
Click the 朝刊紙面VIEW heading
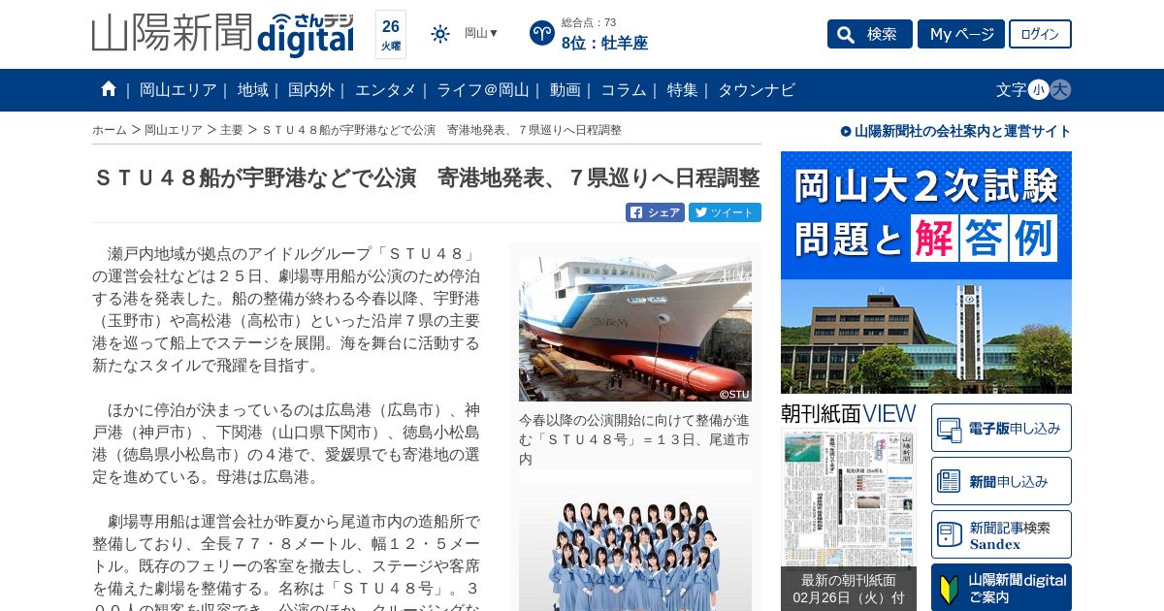[x=849, y=413]
